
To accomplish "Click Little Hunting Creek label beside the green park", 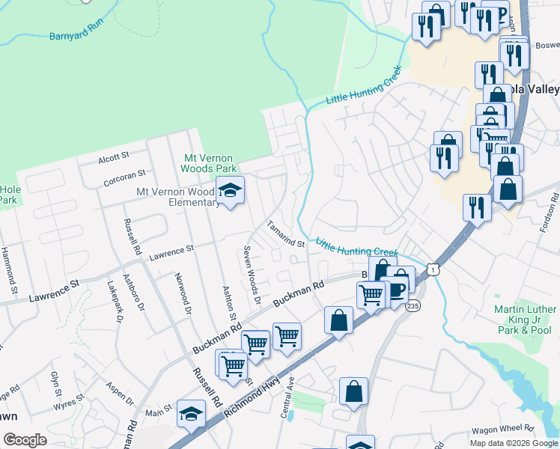I will [x=365, y=85].
